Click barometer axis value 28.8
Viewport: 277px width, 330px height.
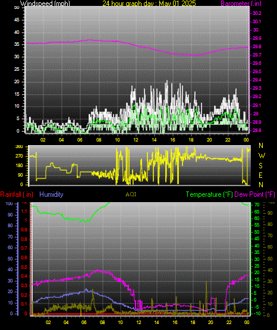[257, 130]
